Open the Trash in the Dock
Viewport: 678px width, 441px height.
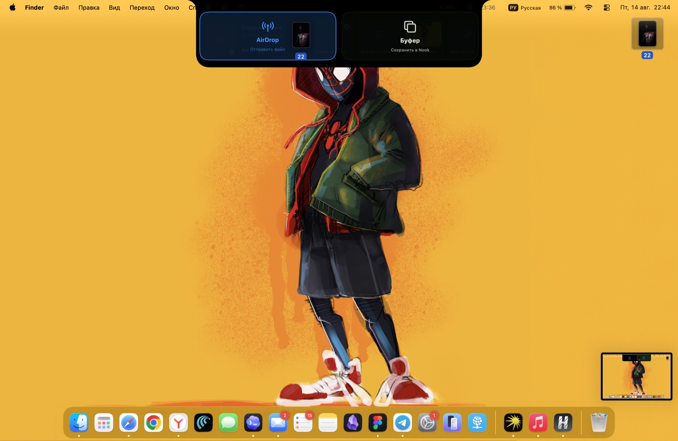(x=599, y=423)
